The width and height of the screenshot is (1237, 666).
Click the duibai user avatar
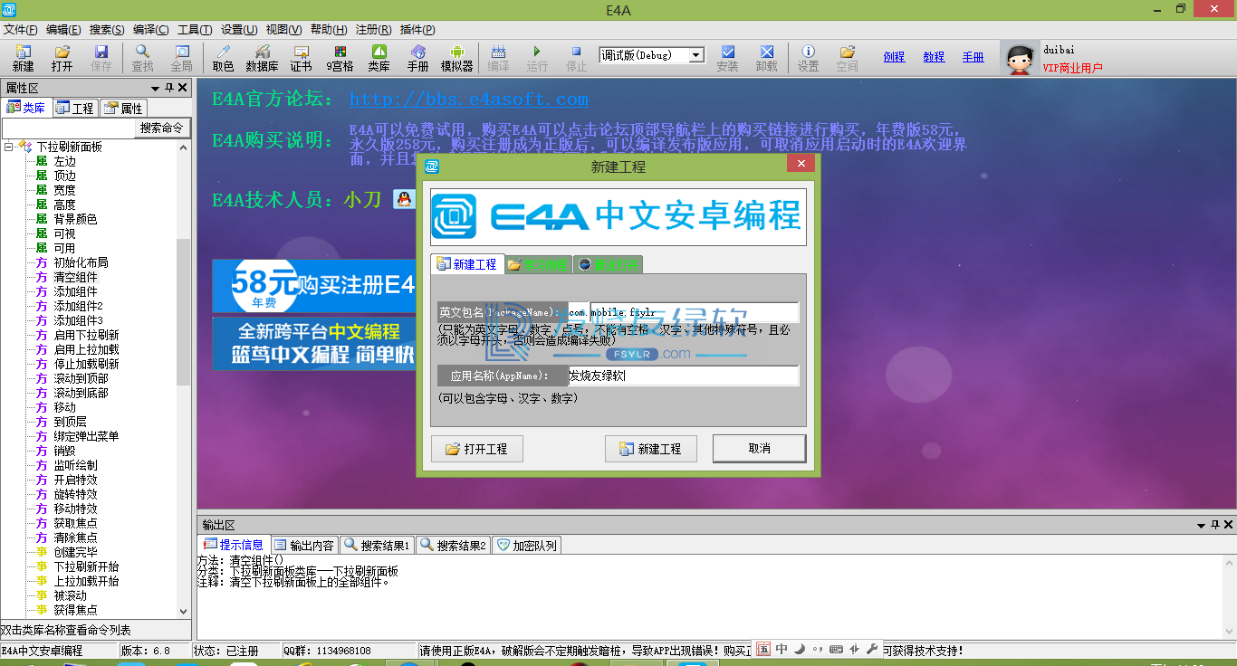[x=1020, y=59]
